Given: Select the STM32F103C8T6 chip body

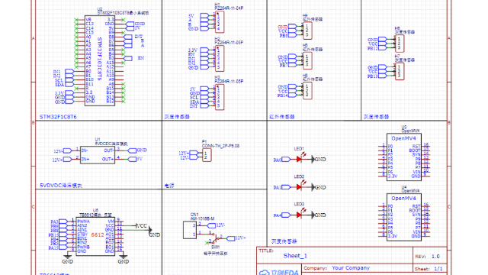Looking at the screenshot, I should tap(100, 61).
